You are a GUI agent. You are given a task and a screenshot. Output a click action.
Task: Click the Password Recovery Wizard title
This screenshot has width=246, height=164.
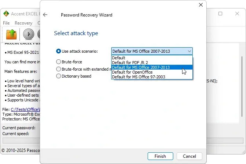click(x=87, y=15)
